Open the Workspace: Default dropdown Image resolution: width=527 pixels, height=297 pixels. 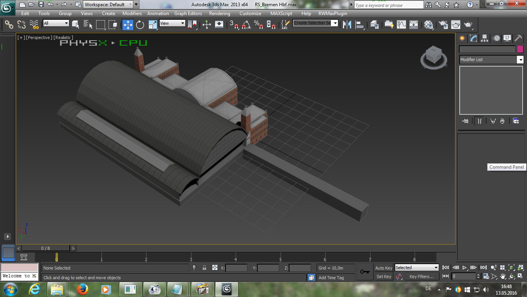(x=108, y=5)
